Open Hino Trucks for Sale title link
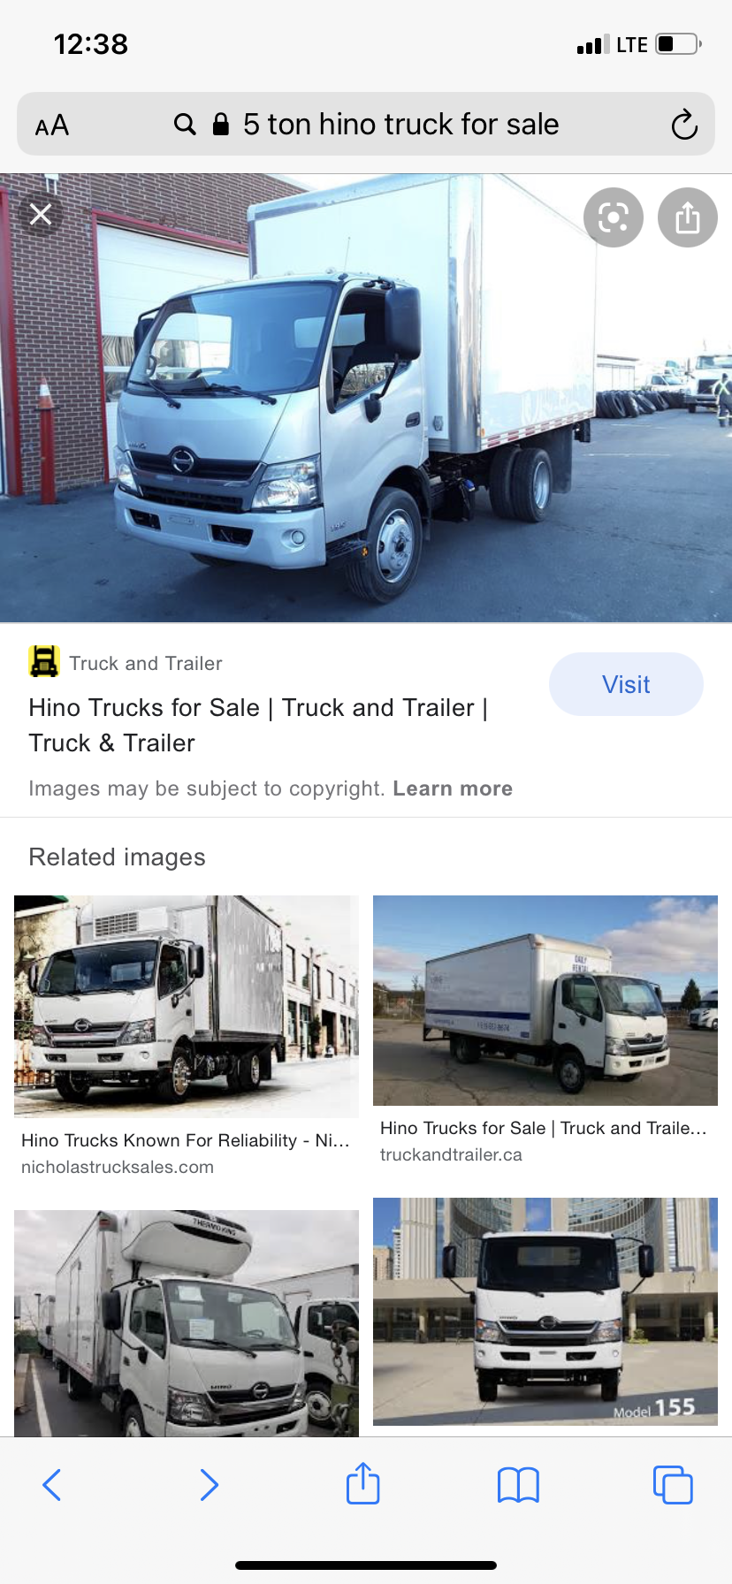This screenshot has width=732, height=1584. [258, 725]
